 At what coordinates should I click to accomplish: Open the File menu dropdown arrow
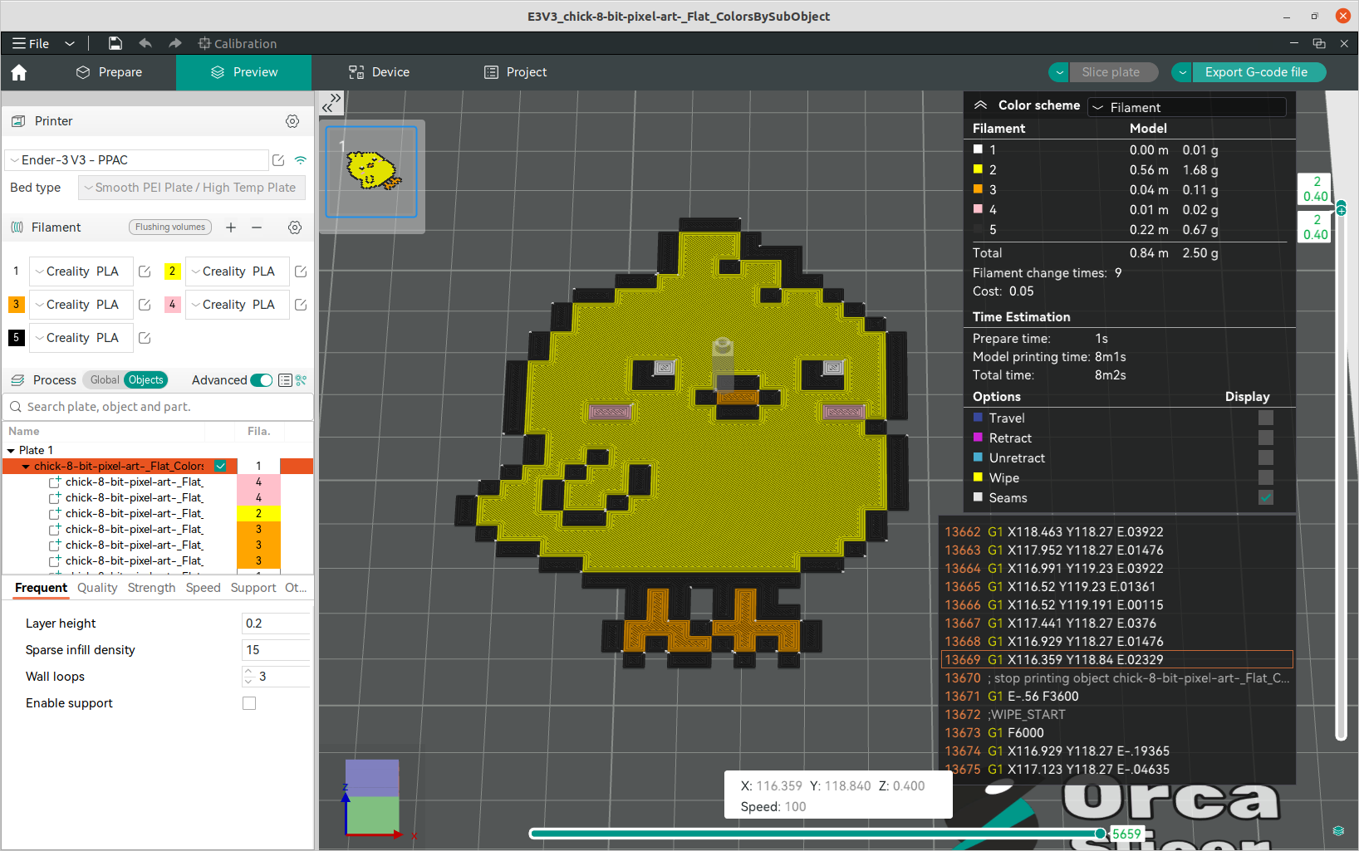70,43
